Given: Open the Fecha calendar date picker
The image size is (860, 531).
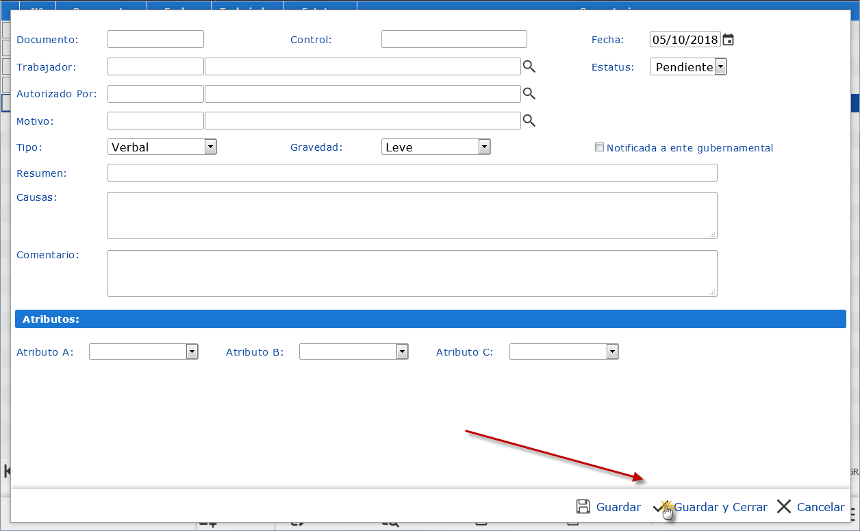Looking at the screenshot, I should click(729, 40).
